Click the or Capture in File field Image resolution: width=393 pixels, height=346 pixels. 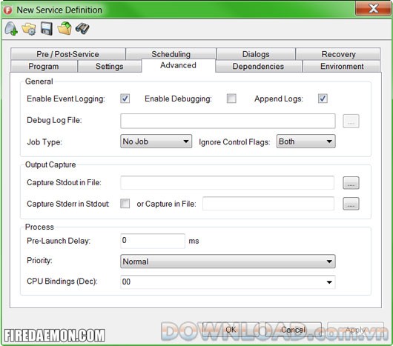(268, 204)
